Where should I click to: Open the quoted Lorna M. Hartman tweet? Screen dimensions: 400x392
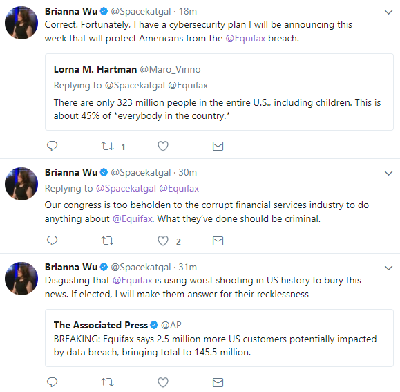[x=219, y=92]
